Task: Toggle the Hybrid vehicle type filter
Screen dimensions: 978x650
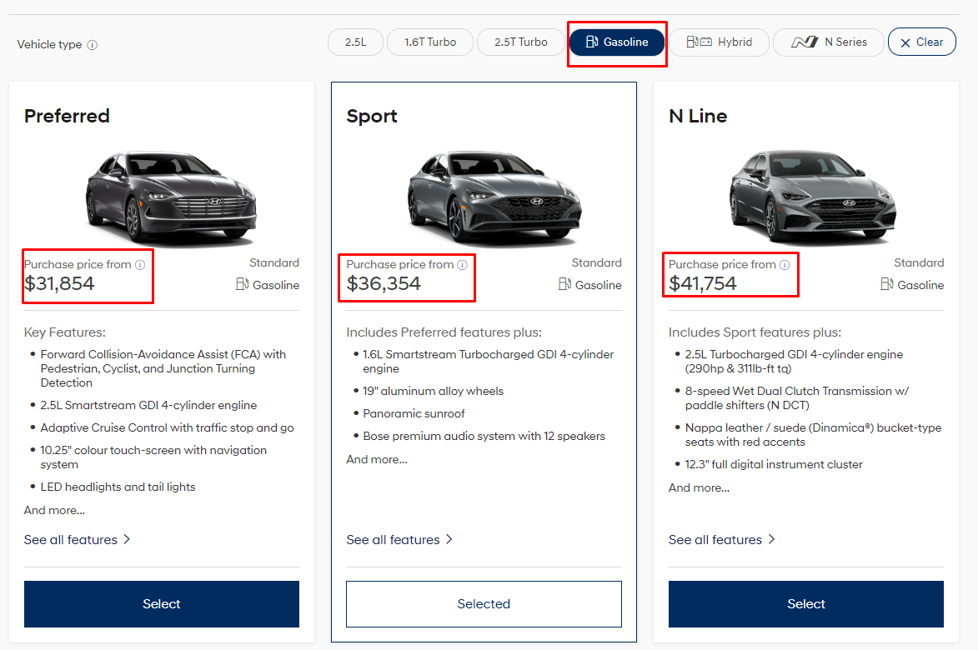Action: point(720,42)
